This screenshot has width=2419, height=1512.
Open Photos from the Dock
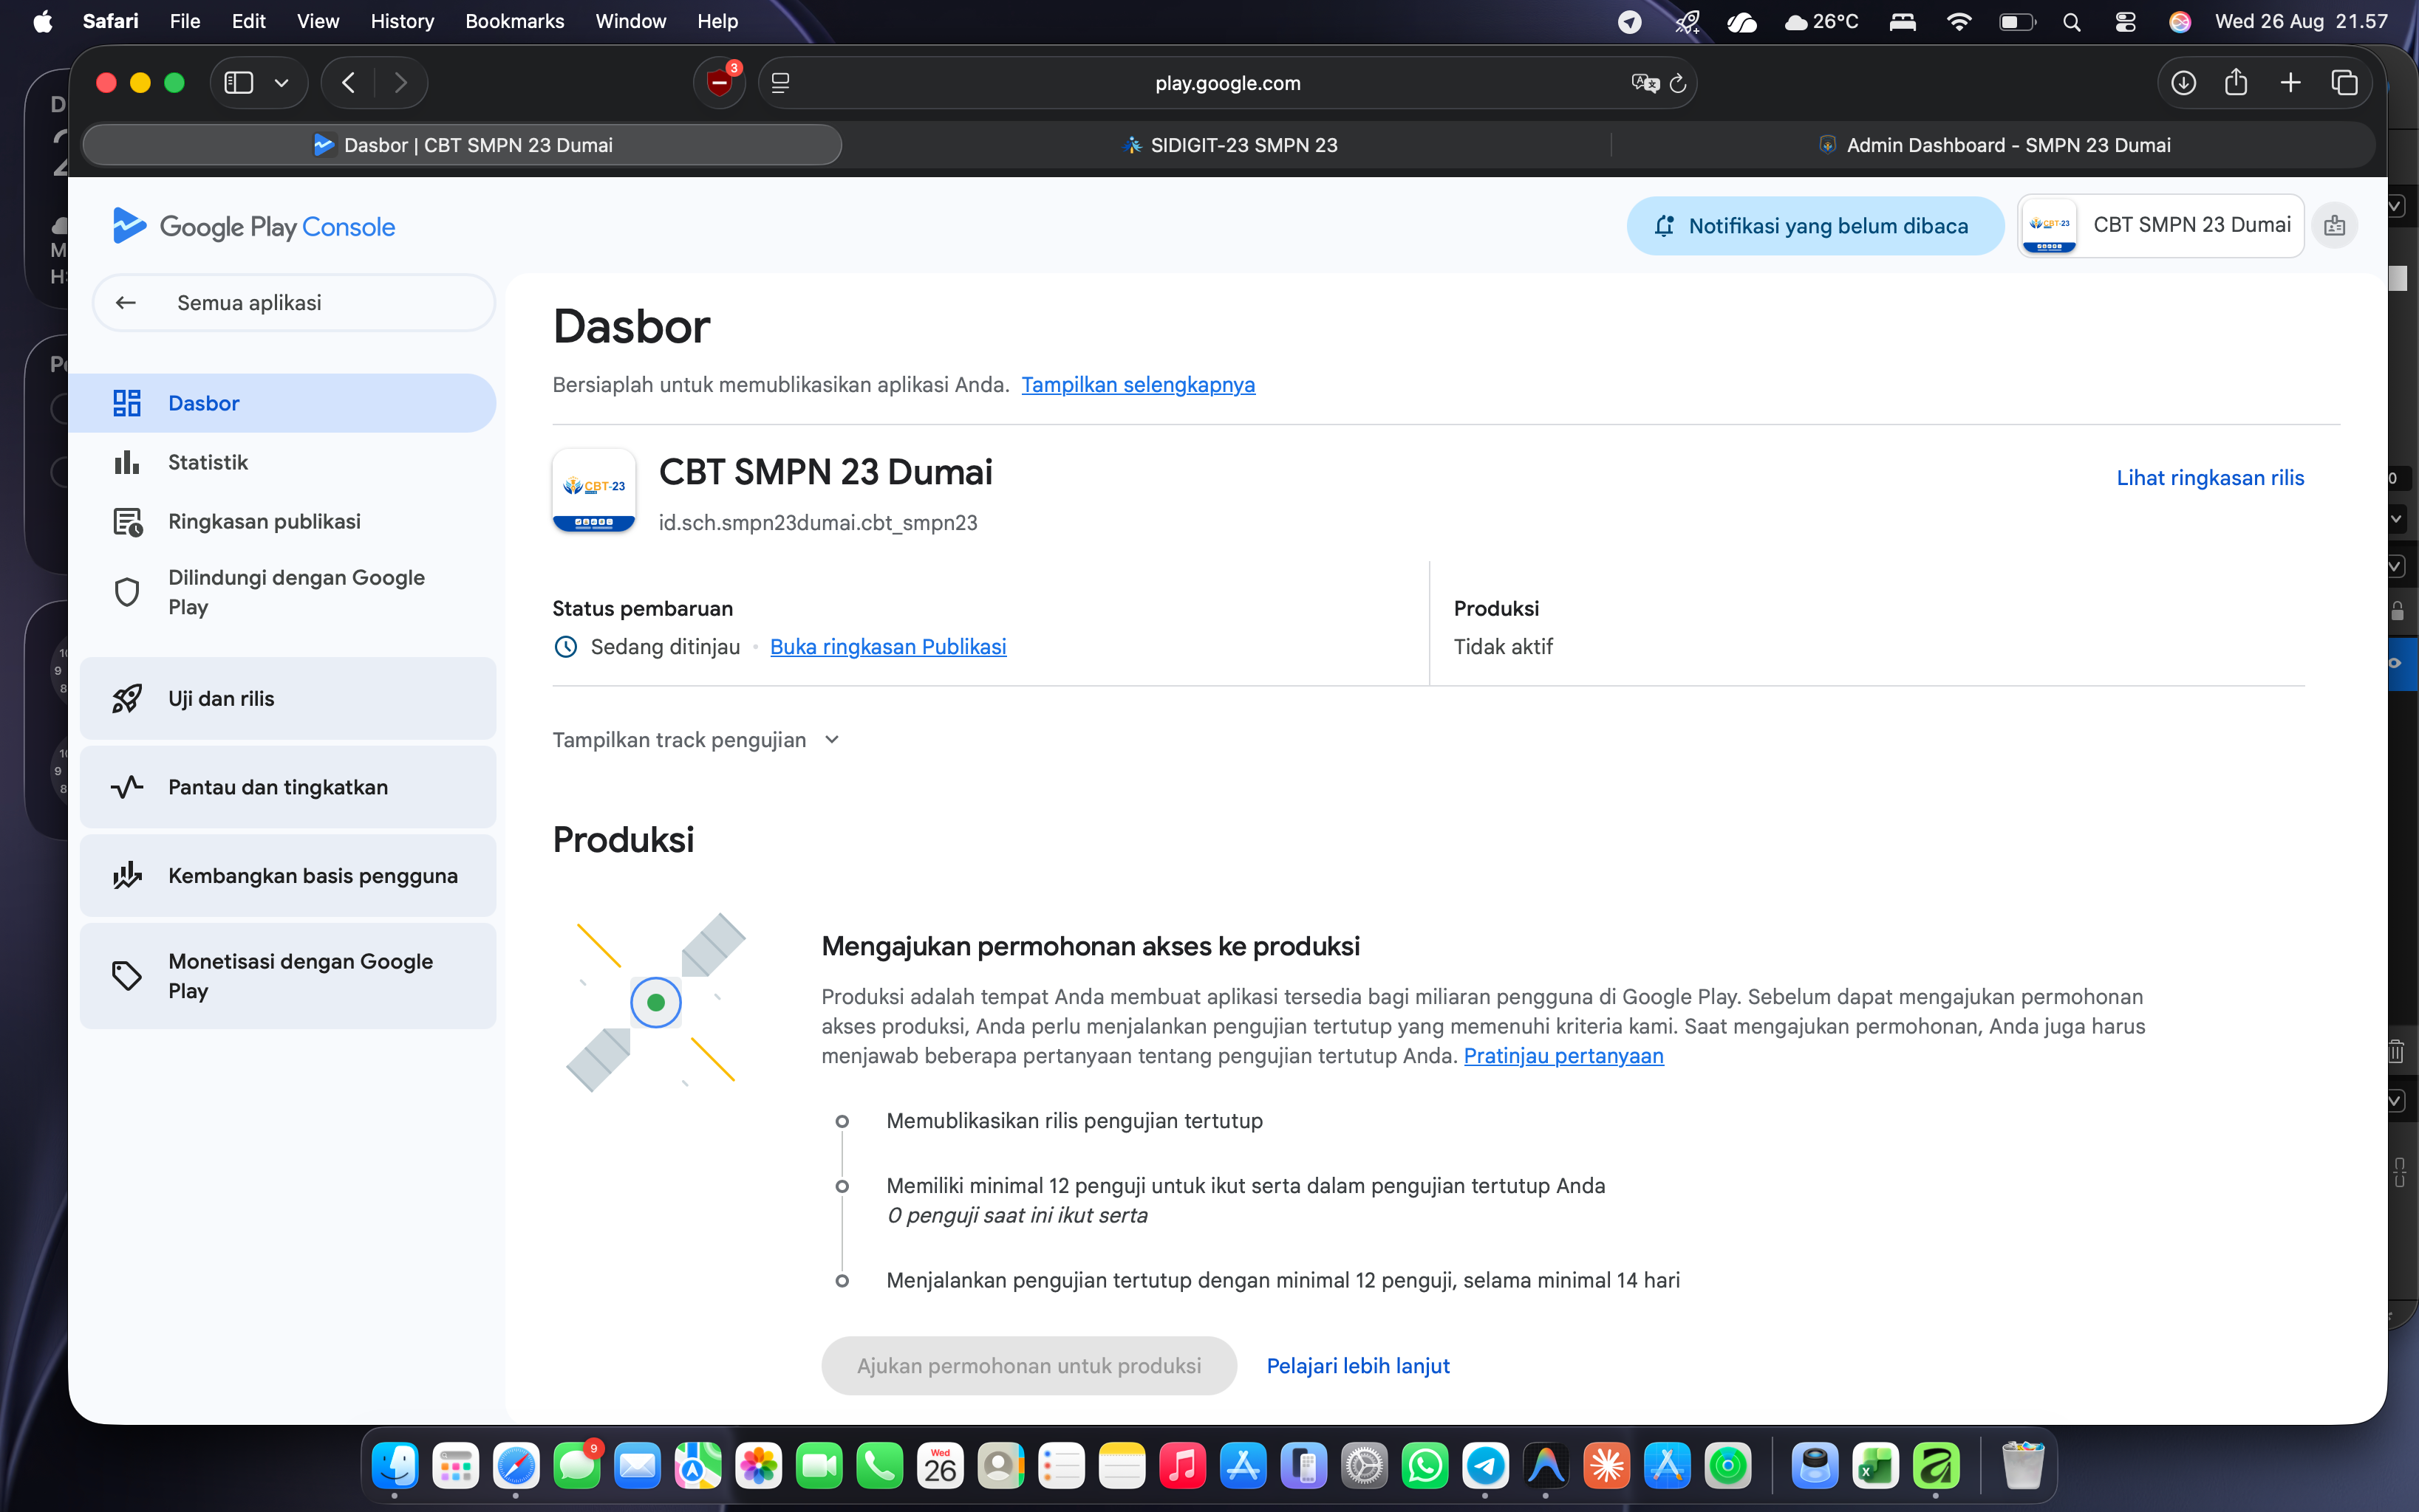tap(759, 1466)
